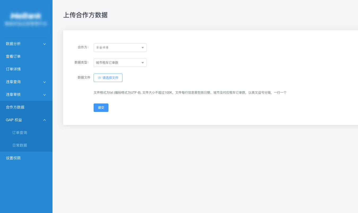Open 查看订单 in the sidebar
Viewport: 358px width, 213px height.
click(x=13, y=56)
